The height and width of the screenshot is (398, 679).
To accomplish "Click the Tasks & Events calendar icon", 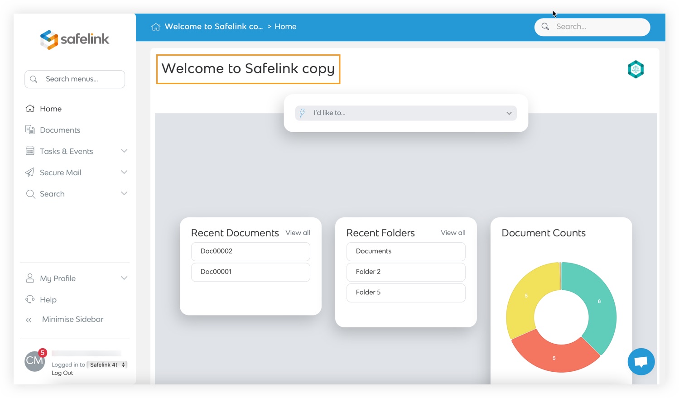I will click(x=30, y=151).
